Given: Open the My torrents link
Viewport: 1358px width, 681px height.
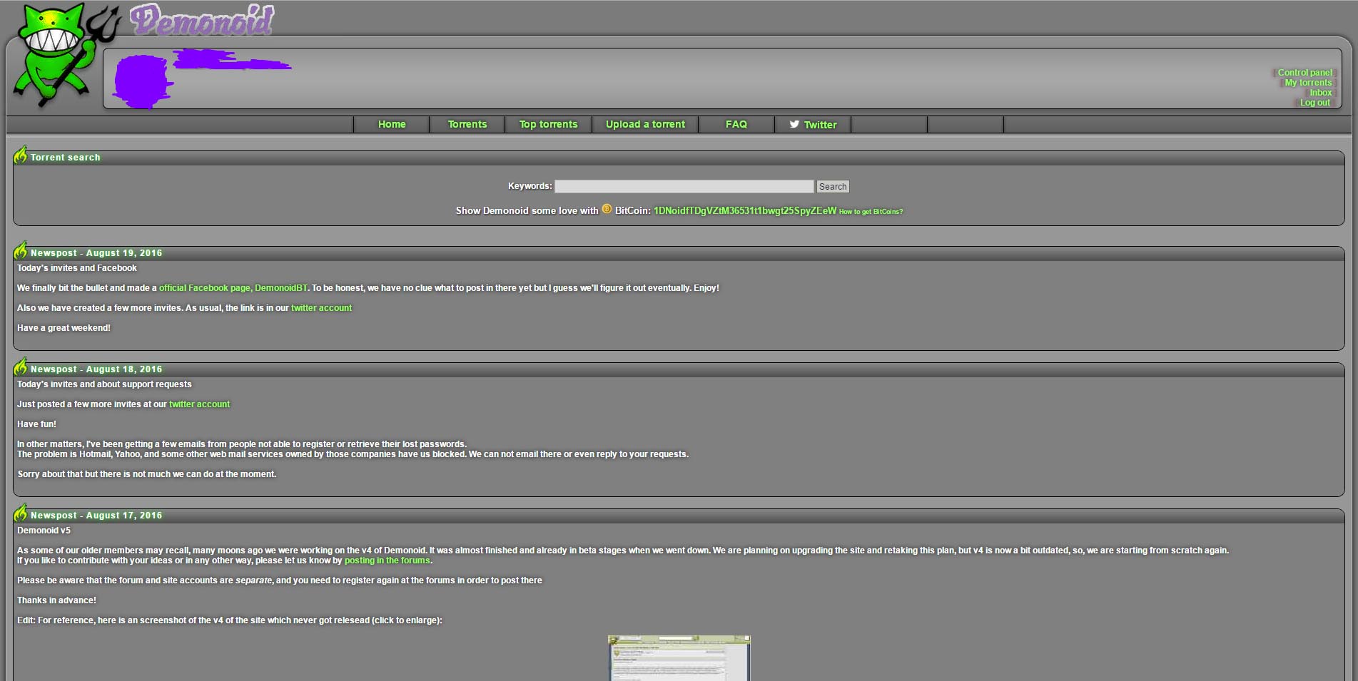Looking at the screenshot, I should [x=1308, y=83].
